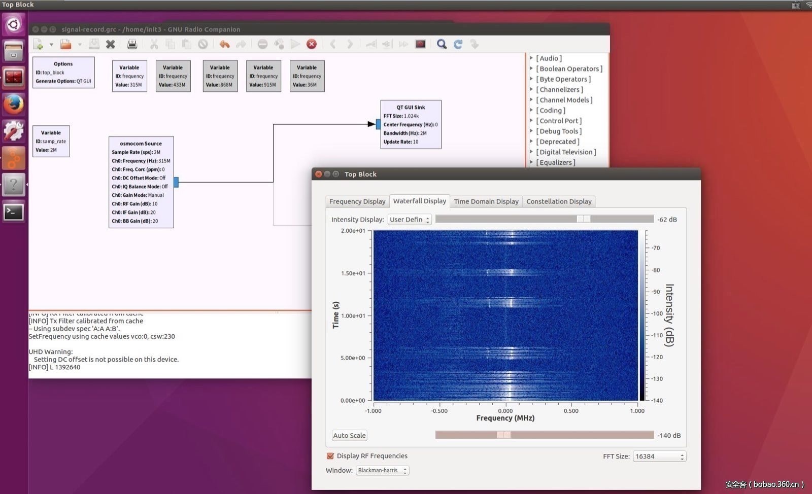Stop the running flow graph
Image resolution: width=812 pixels, height=494 pixels.
tap(312, 45)
